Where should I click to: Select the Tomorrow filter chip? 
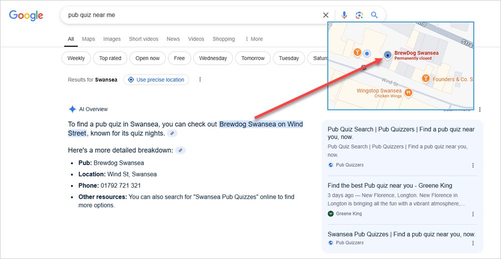(253, 58)
